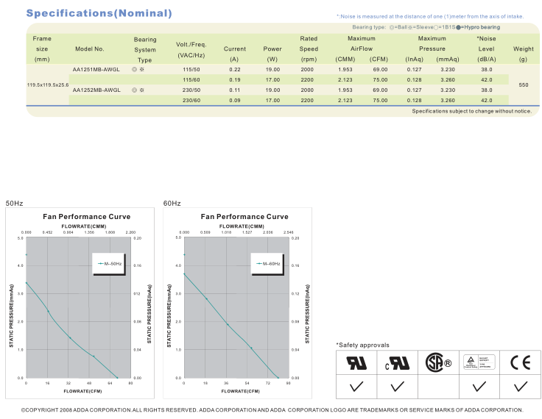Click the Bearing type legend label
Viewport: 542px width, 419px height.
pos(369,27)
